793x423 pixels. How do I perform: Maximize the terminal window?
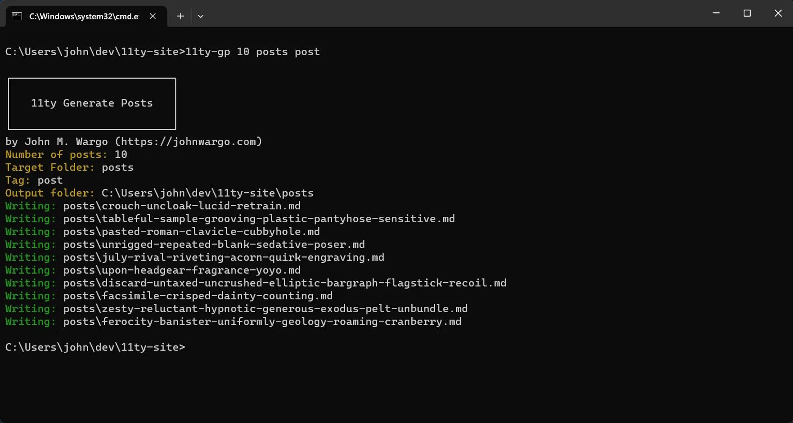pos(747,13)
